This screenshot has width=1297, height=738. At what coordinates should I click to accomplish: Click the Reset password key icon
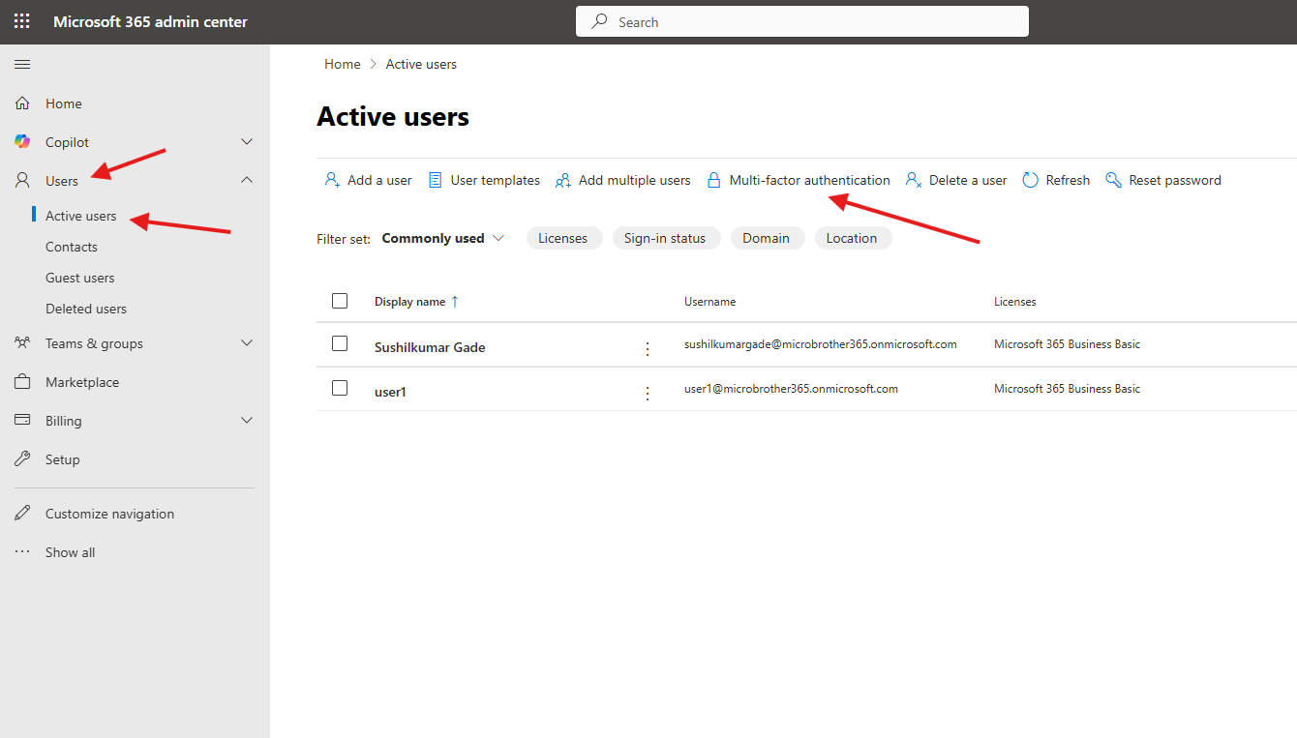(x=1113, y=180)
